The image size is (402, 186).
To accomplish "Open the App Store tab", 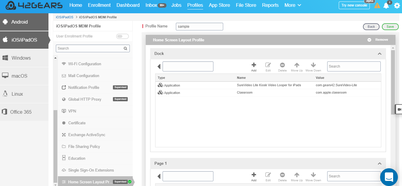I will pyautogui.click(x=219, y=5).
